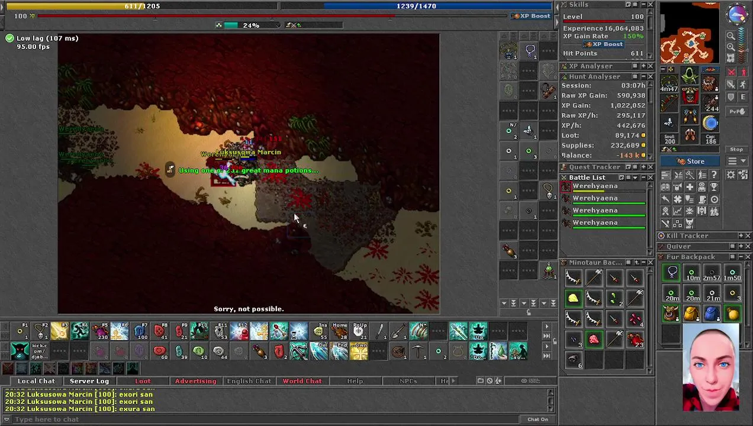Click the XP Boost button in top bar

[531, 16]
